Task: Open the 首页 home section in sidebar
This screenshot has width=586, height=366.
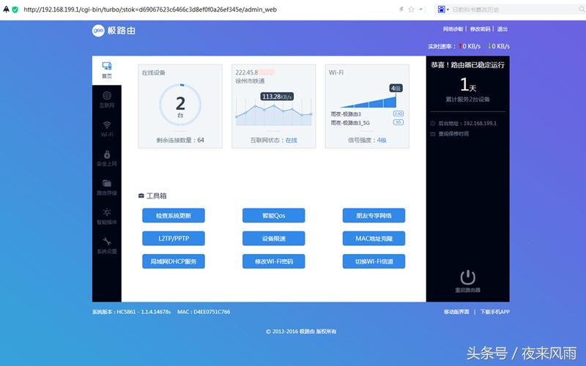Action: pyautogui.click(x=107, y=70)
